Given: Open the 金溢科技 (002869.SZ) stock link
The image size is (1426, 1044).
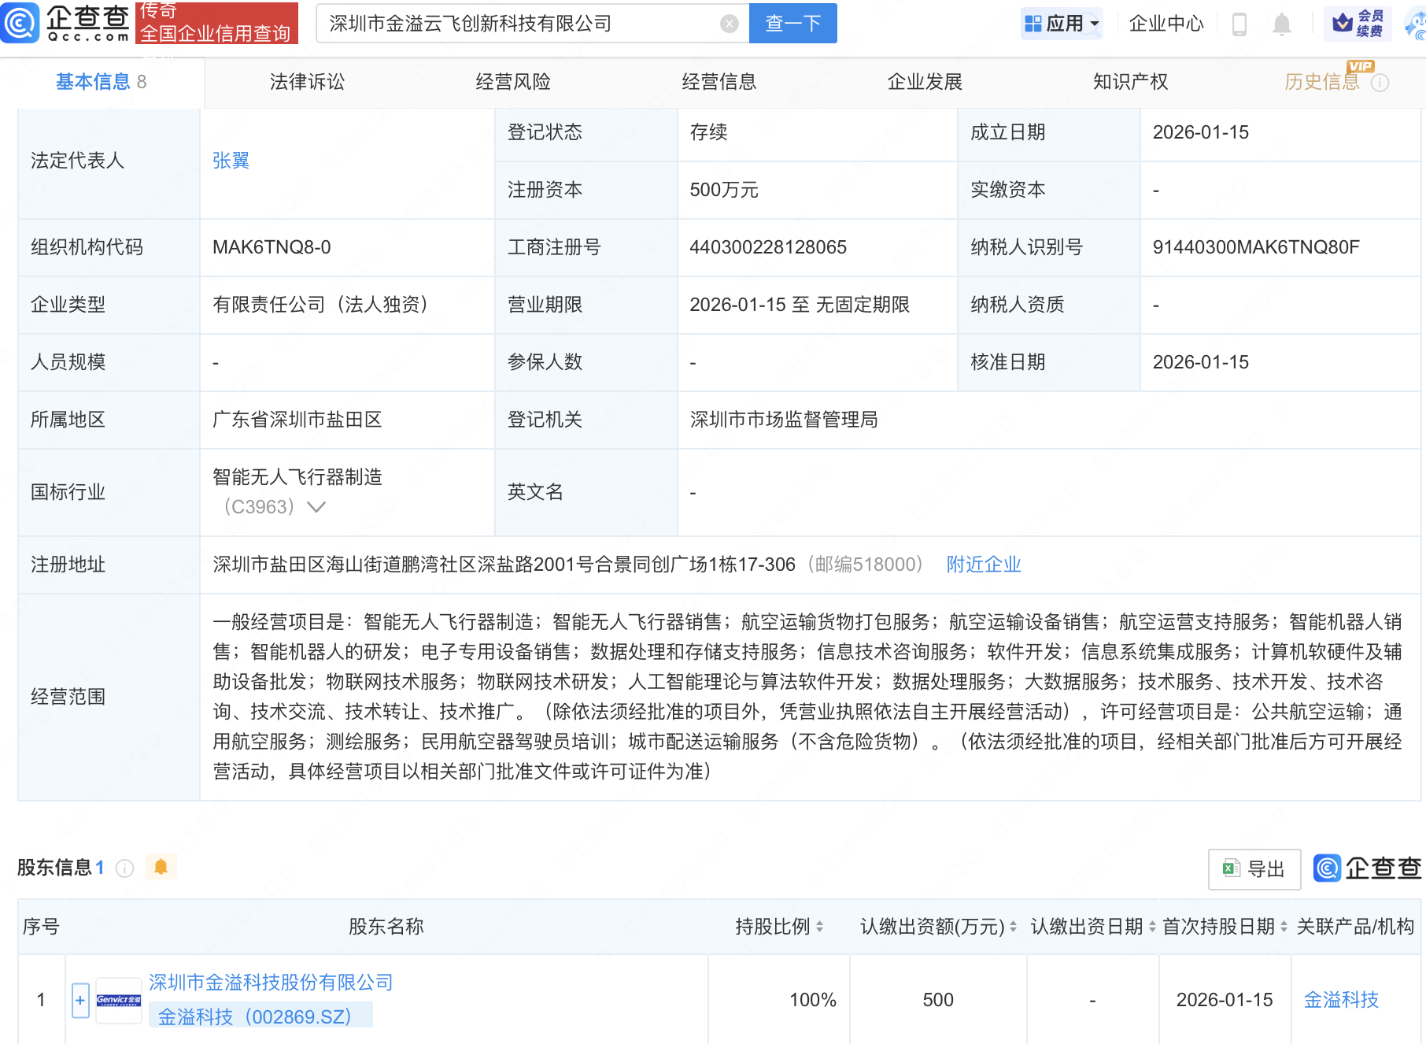Looking at the screenshot, I should pyautogui.click(x=252, y=1016).
